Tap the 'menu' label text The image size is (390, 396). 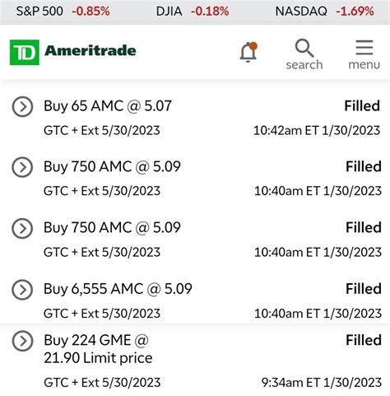[x=364, y=65]
